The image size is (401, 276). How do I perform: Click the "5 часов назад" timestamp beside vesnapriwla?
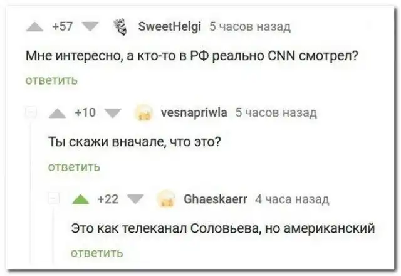(276, 113)
